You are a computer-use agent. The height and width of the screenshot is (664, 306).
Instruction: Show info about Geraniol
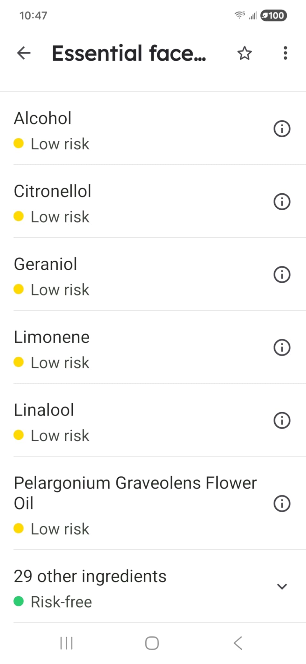coord(282,275)
